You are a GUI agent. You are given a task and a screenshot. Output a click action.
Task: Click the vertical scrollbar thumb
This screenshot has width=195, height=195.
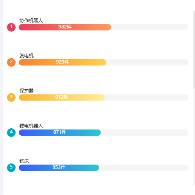click(x=194, y=50)
